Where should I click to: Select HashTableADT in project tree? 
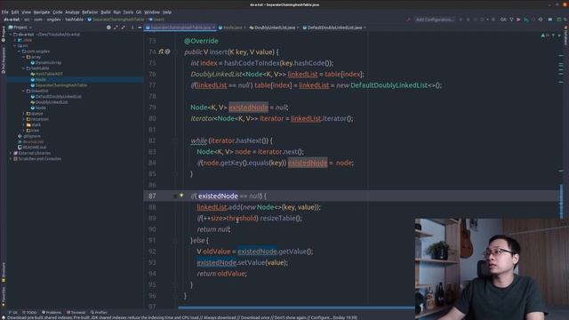[46, 74]
